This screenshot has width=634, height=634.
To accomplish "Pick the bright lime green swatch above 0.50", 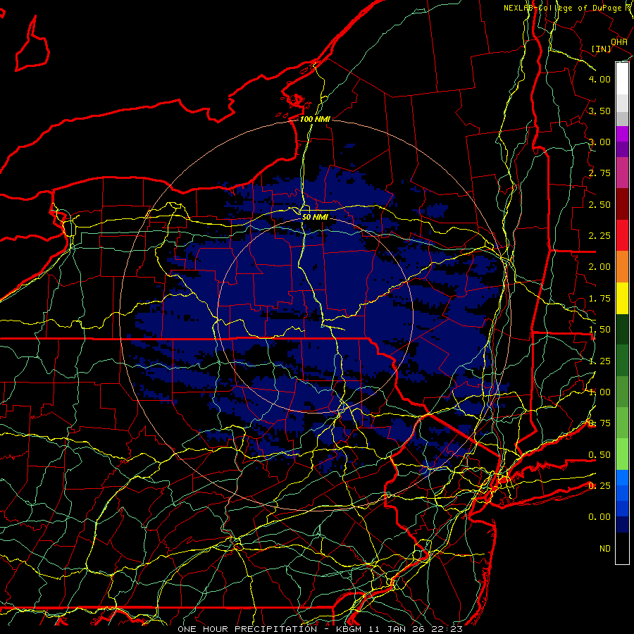I will click(622, 454).
